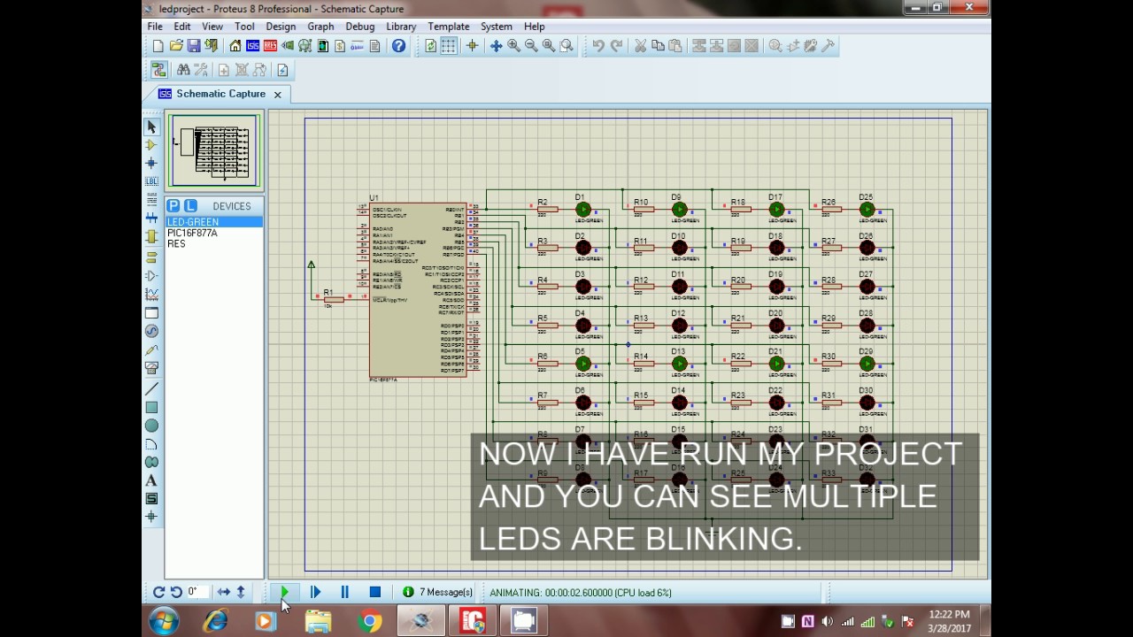
Task: Click the Open Project folder icon
Action: pyautogui.click(x=175, y=46)
